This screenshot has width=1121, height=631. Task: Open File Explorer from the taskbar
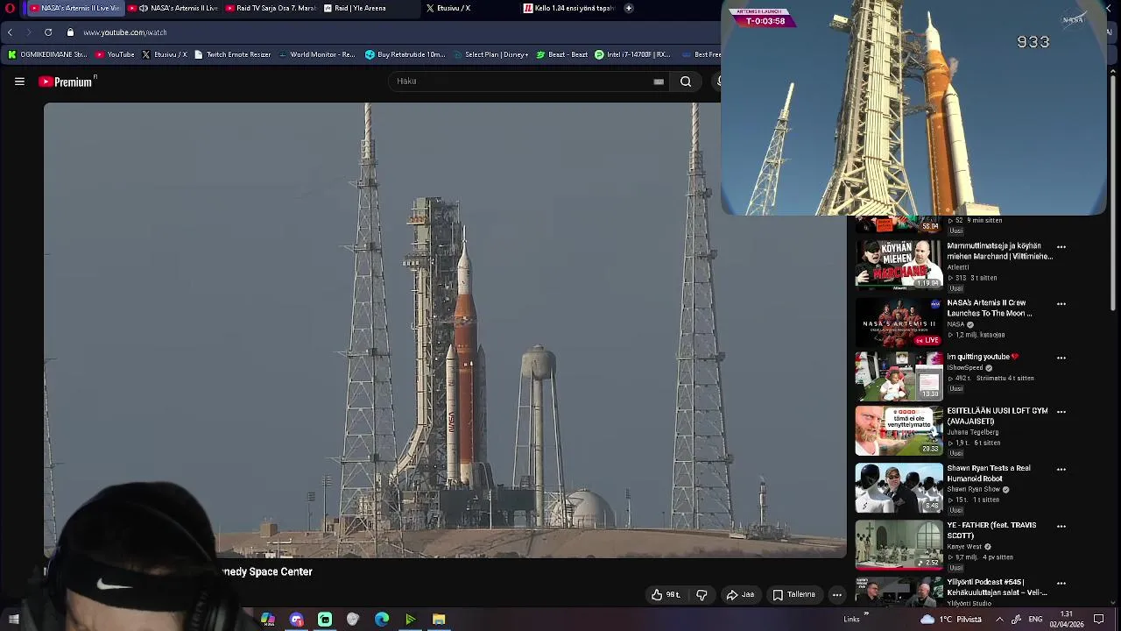pos(439,620)
